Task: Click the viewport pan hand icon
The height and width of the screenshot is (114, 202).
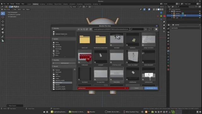Action: (x=164, y=25)
